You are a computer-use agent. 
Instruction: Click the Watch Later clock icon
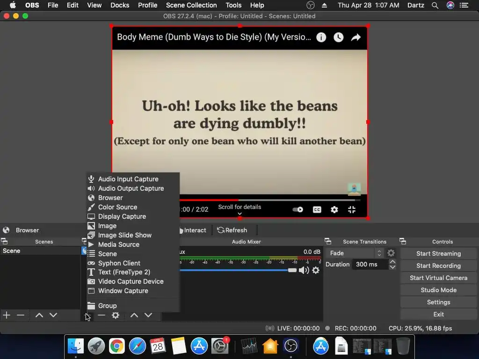pyautogui.click(x=339, y=37)
